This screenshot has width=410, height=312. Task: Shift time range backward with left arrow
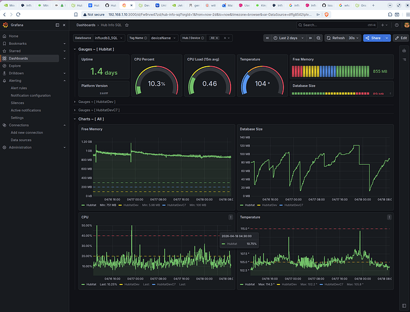267,38
